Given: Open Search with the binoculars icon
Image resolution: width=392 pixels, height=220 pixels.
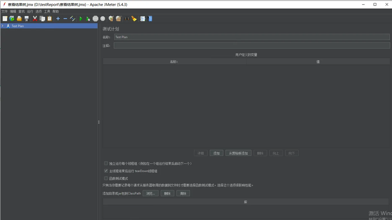Looking at the screenshot, I should (127, 19).
